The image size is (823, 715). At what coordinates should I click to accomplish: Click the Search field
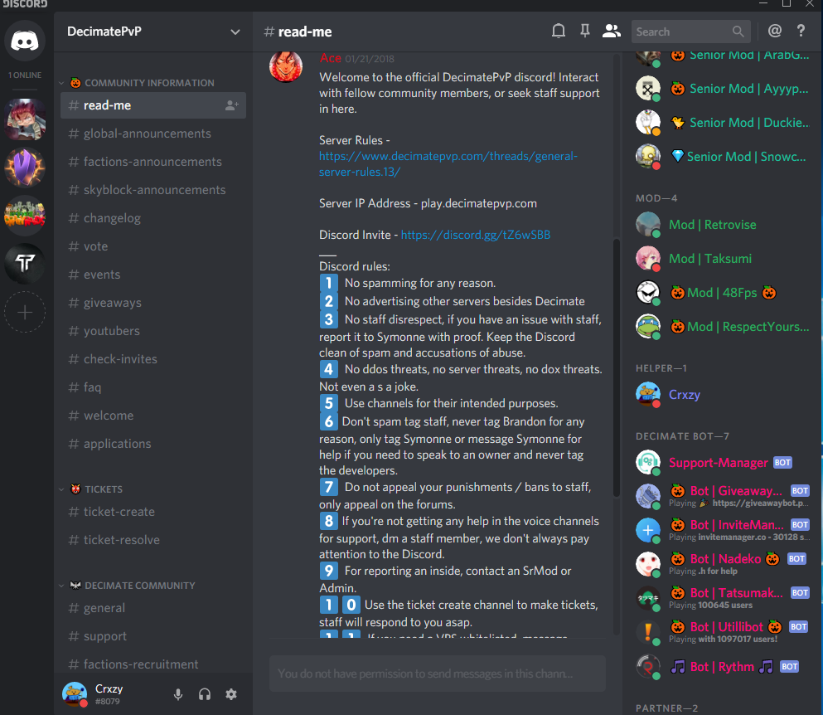pyautogui.click(x=690, y=32)
